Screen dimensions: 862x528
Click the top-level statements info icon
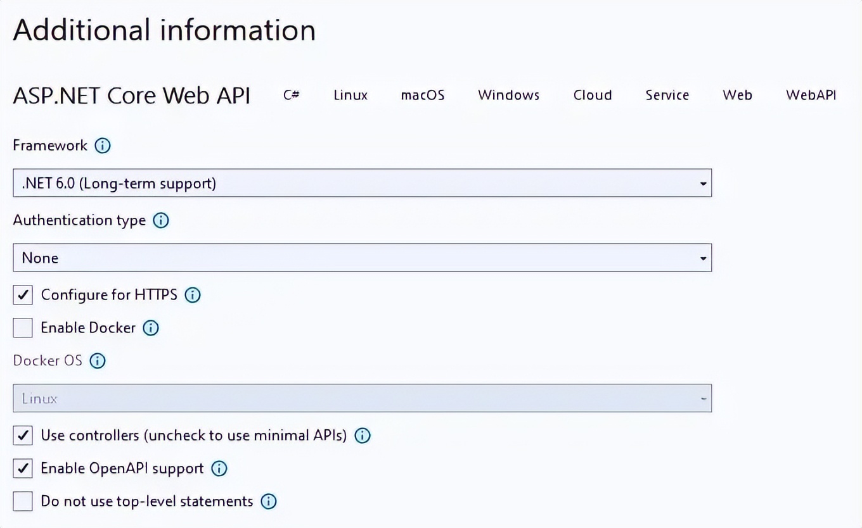point(268,501)
